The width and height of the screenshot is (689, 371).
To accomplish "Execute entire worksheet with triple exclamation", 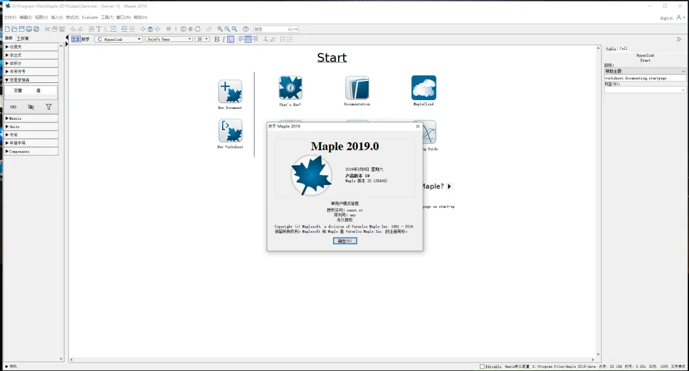I will [x=168, y=29].
